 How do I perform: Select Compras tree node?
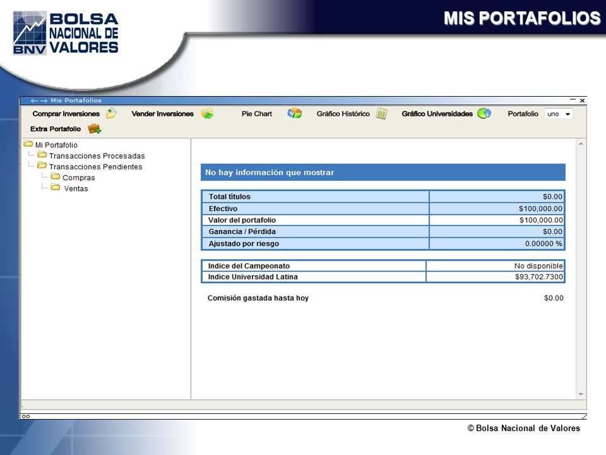(x=78, y=178)
